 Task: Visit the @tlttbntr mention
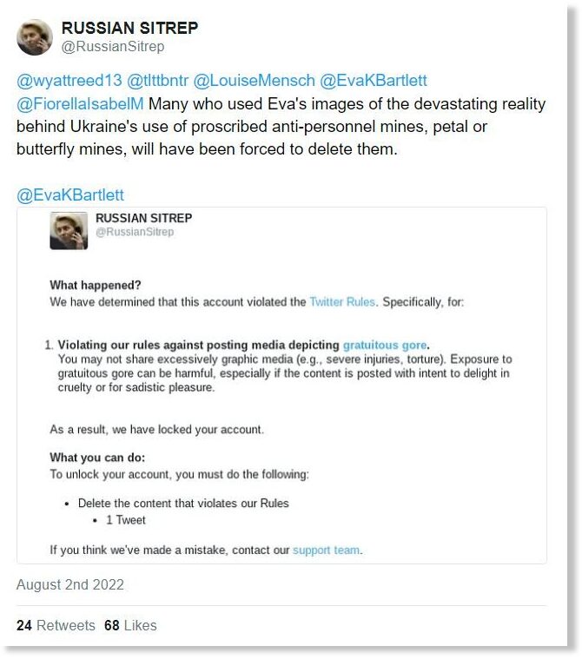pos(157,80)
